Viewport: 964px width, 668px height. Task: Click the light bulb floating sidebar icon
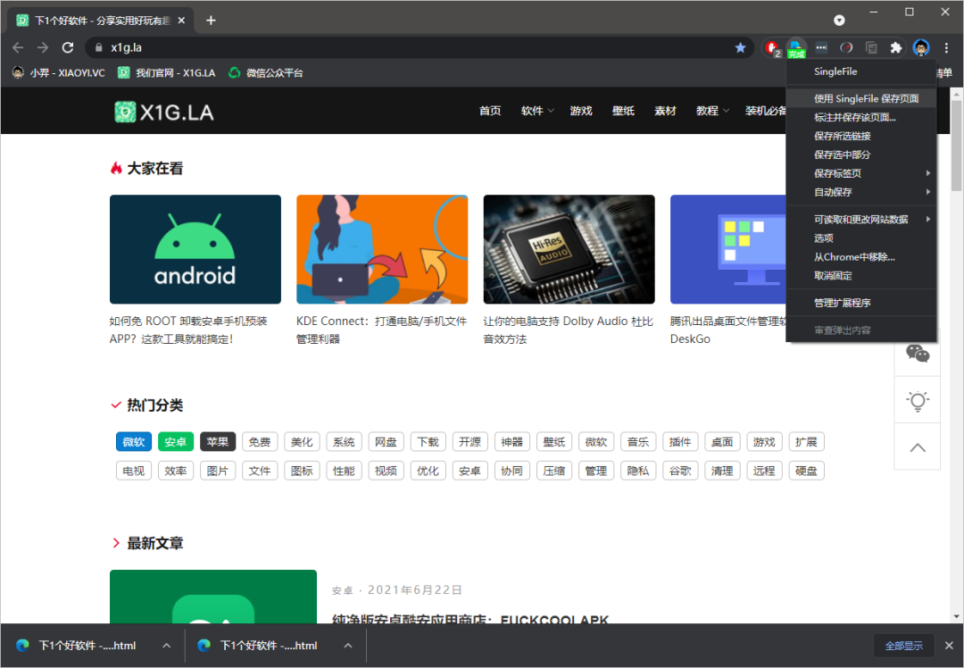[x=918, y=400]
